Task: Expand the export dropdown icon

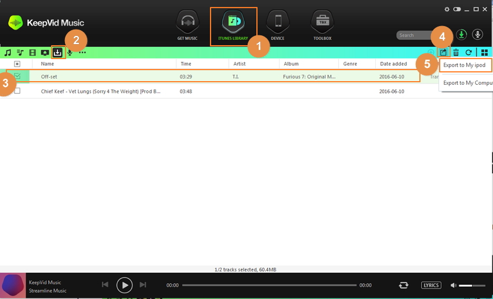Action: (443, 53)
